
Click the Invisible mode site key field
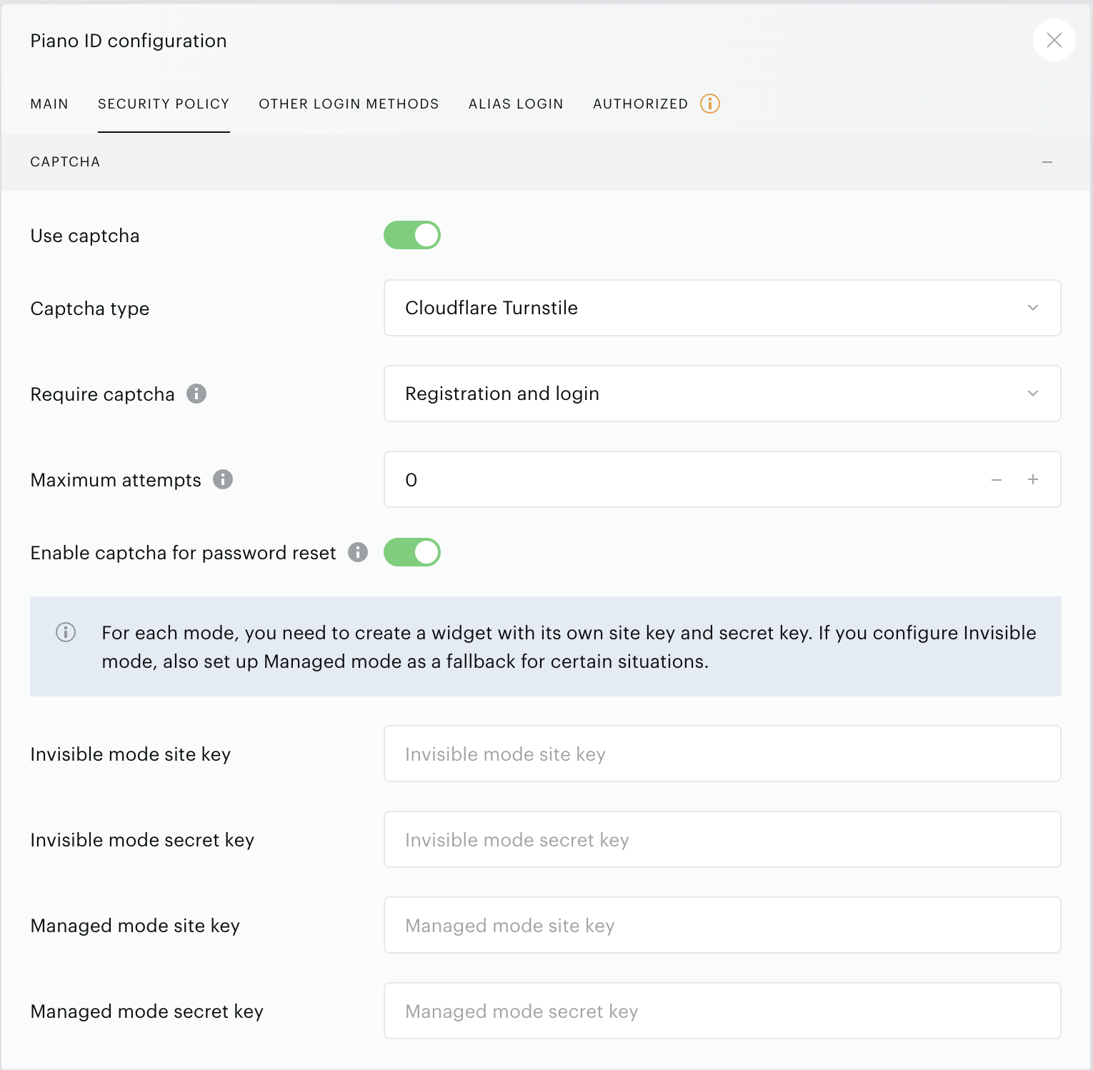point(722,754)
